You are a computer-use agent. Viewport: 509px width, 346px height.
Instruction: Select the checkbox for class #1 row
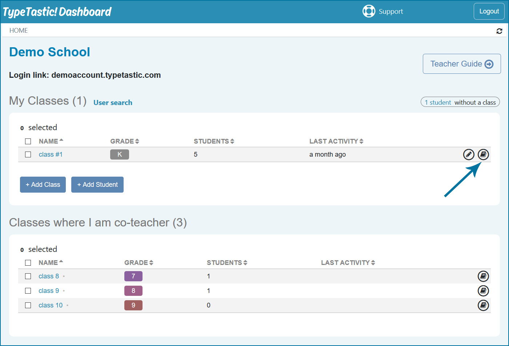tap(28, 154)
